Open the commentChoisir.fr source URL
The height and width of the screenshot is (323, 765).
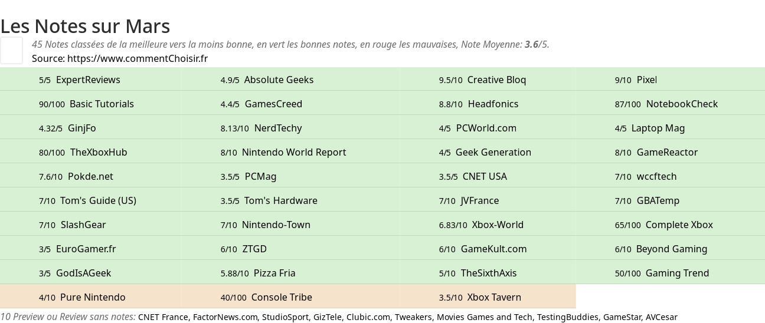click(138, 58)
